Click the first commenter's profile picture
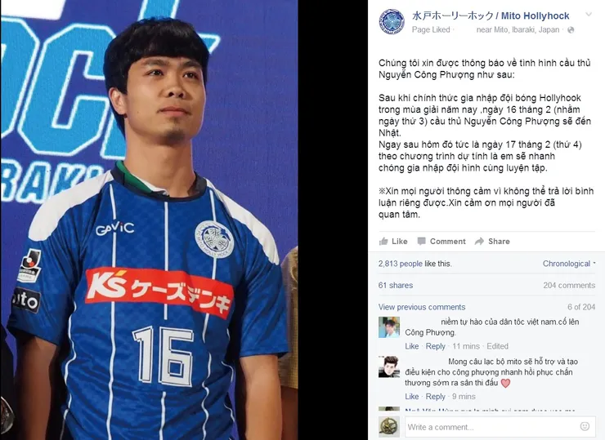This screenshot has width=605, height=440. coord(389,327)
